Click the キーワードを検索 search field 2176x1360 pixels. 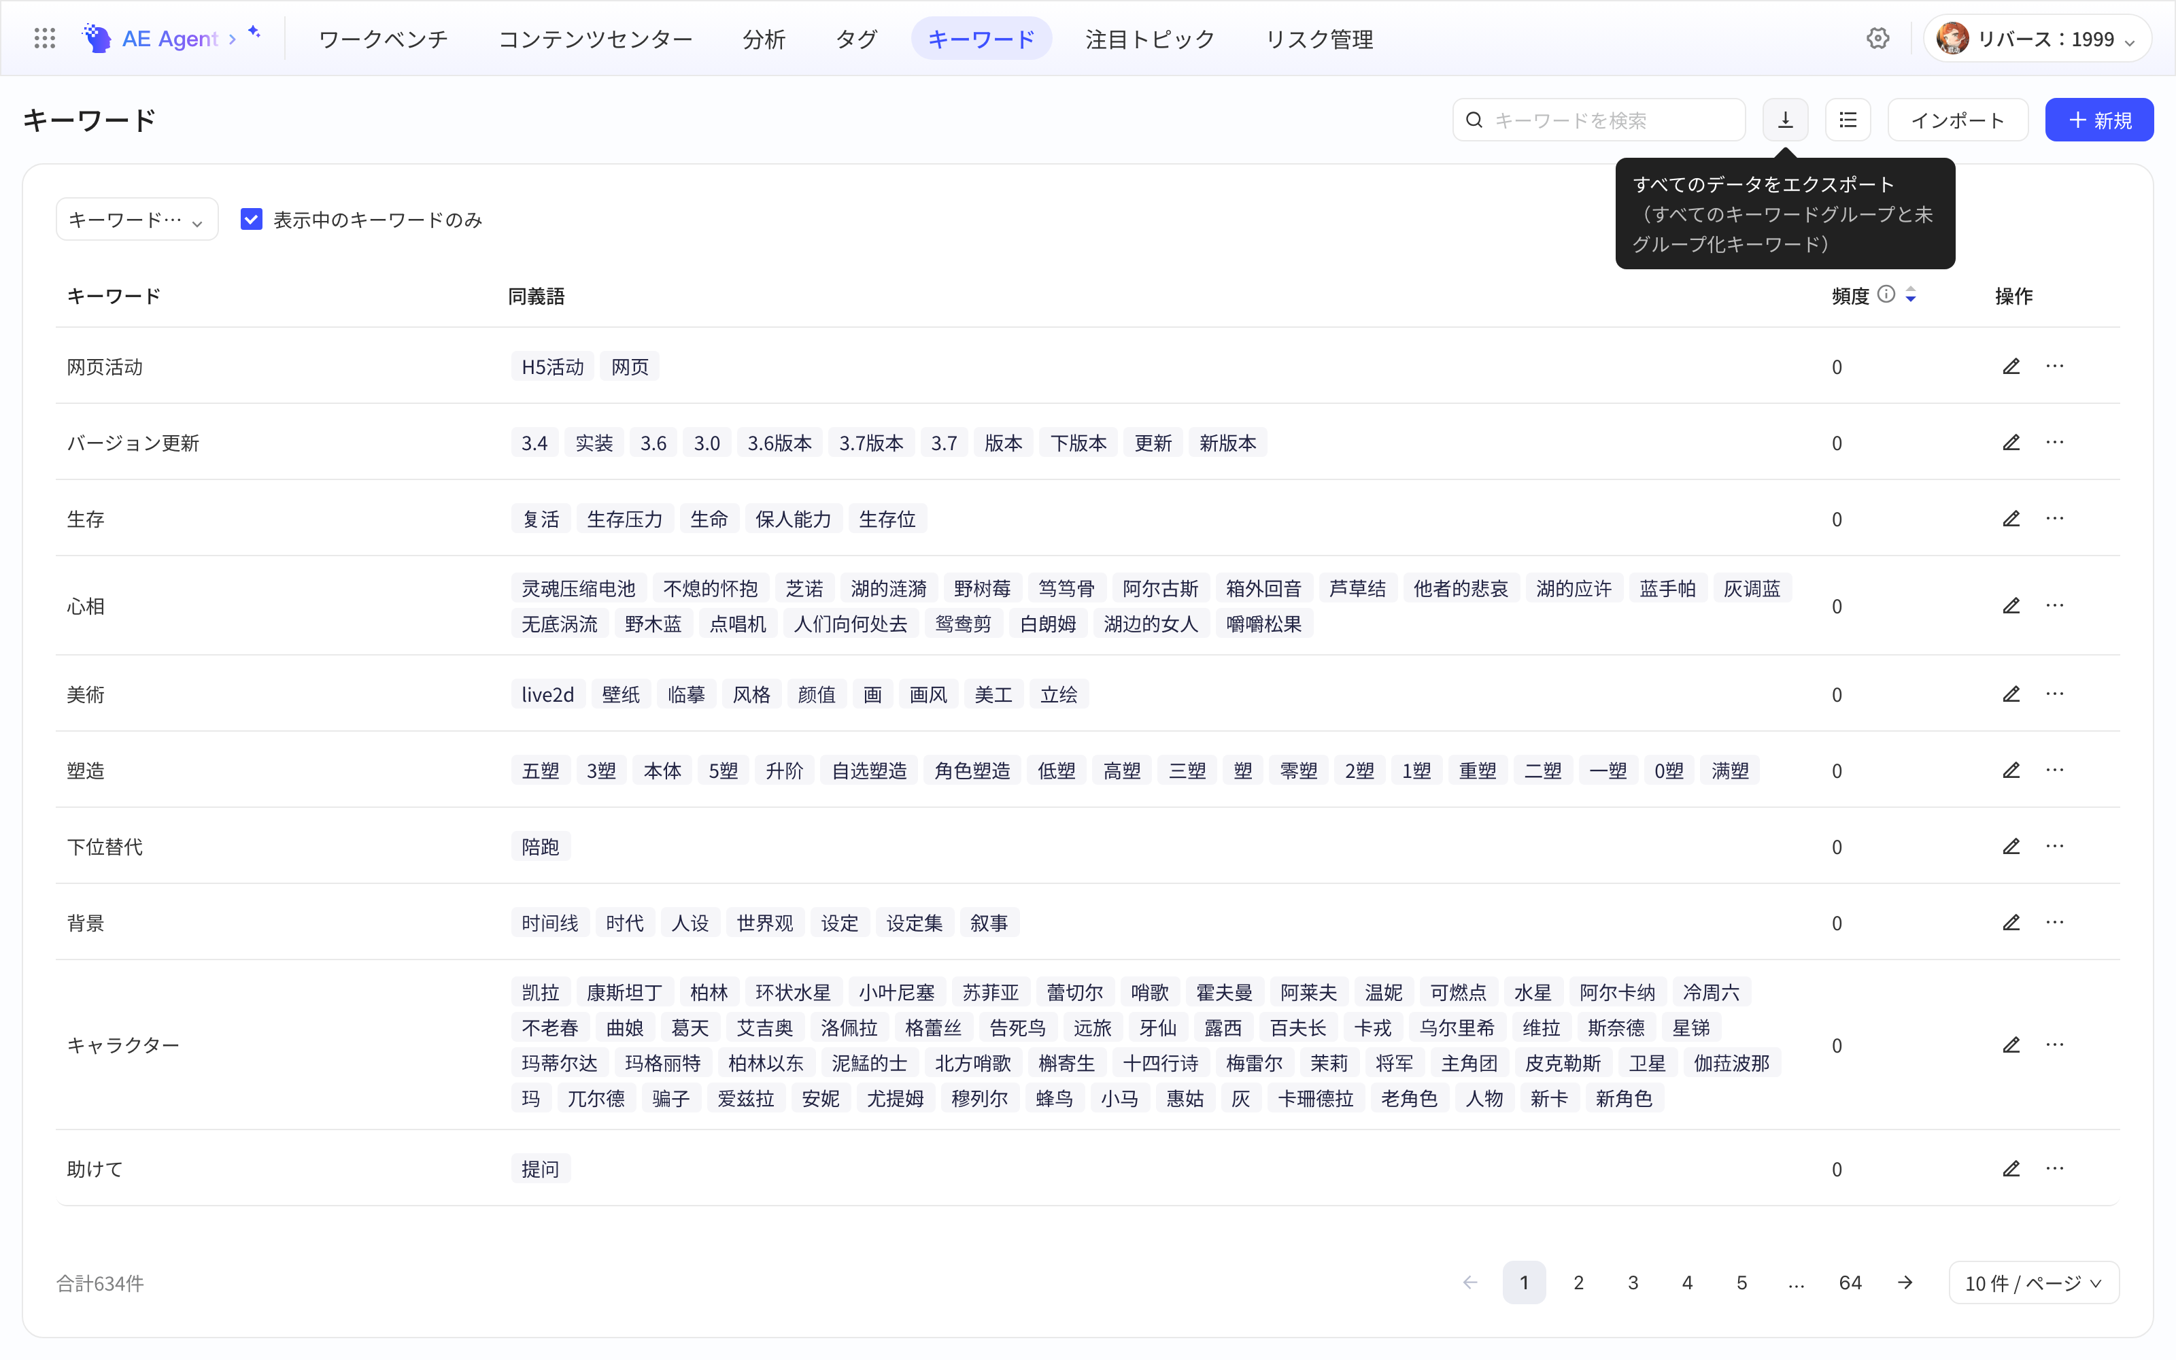click(x=1599, y=120)
